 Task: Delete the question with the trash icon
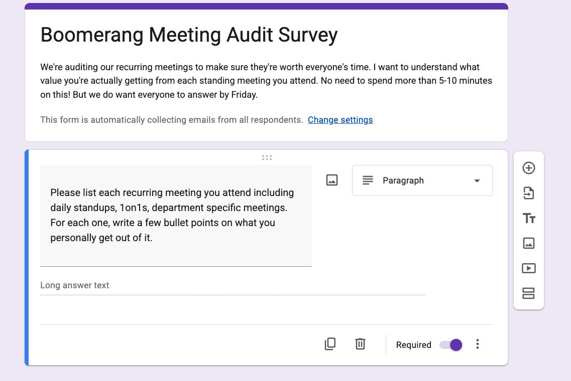(360, 344)
